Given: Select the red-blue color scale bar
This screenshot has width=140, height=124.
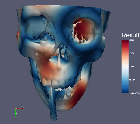Looking at the screenshot, I should (125, 67).
